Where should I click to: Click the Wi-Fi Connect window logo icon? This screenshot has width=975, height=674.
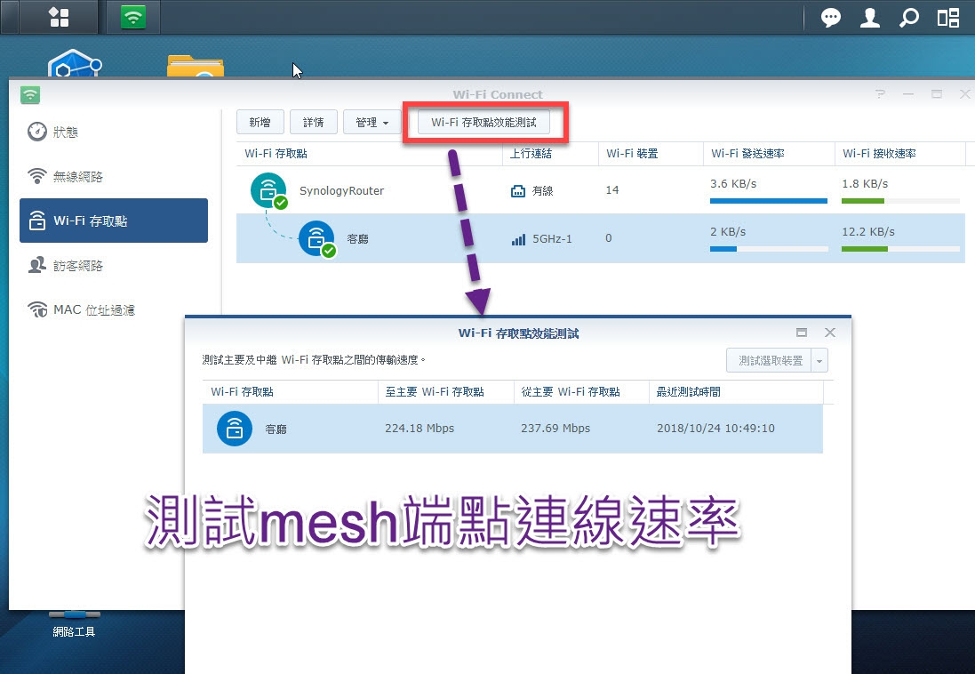(x=30, y=94)
